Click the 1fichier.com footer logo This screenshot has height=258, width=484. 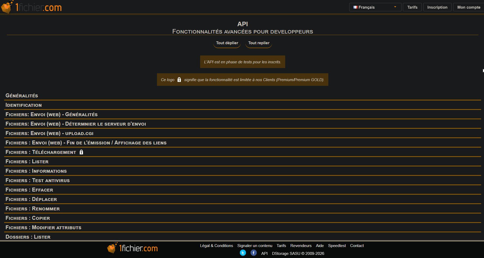click(x=132, y=248)
